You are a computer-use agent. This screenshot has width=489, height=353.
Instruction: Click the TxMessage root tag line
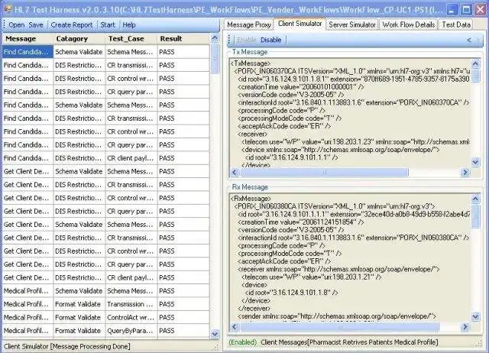[251, 63]
